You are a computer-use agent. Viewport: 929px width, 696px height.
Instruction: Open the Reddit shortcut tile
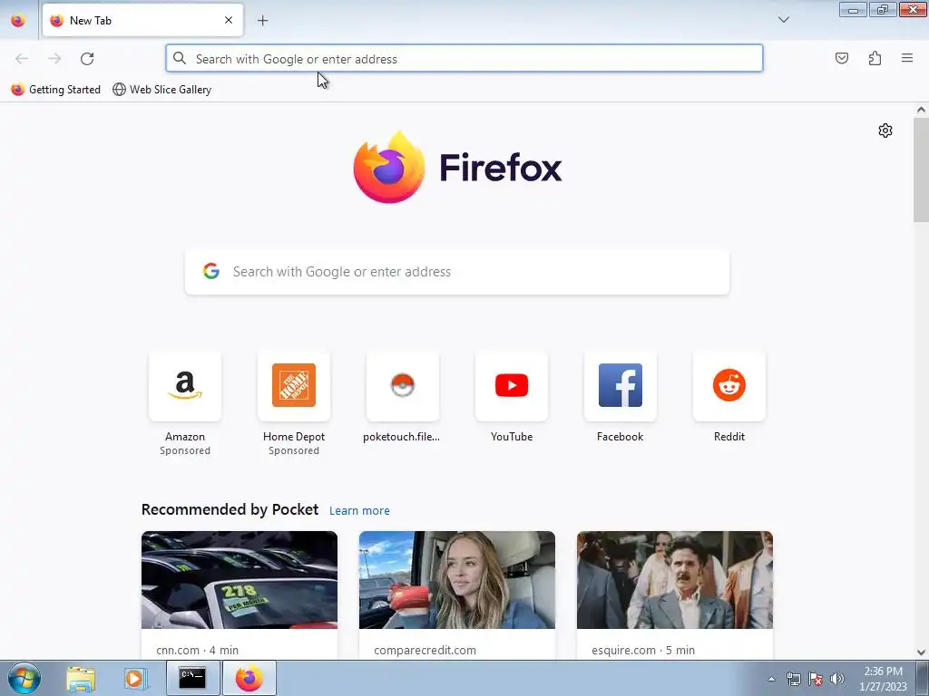click(x=729, y=386)
